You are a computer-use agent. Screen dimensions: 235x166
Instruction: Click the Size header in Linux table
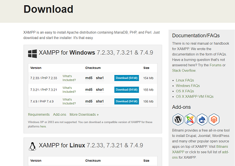(146, 161)
